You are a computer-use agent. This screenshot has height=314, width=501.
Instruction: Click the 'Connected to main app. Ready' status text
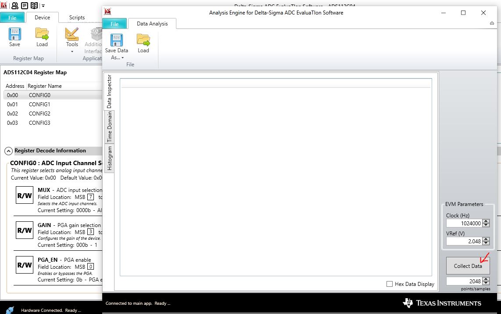tap(138, 303)
